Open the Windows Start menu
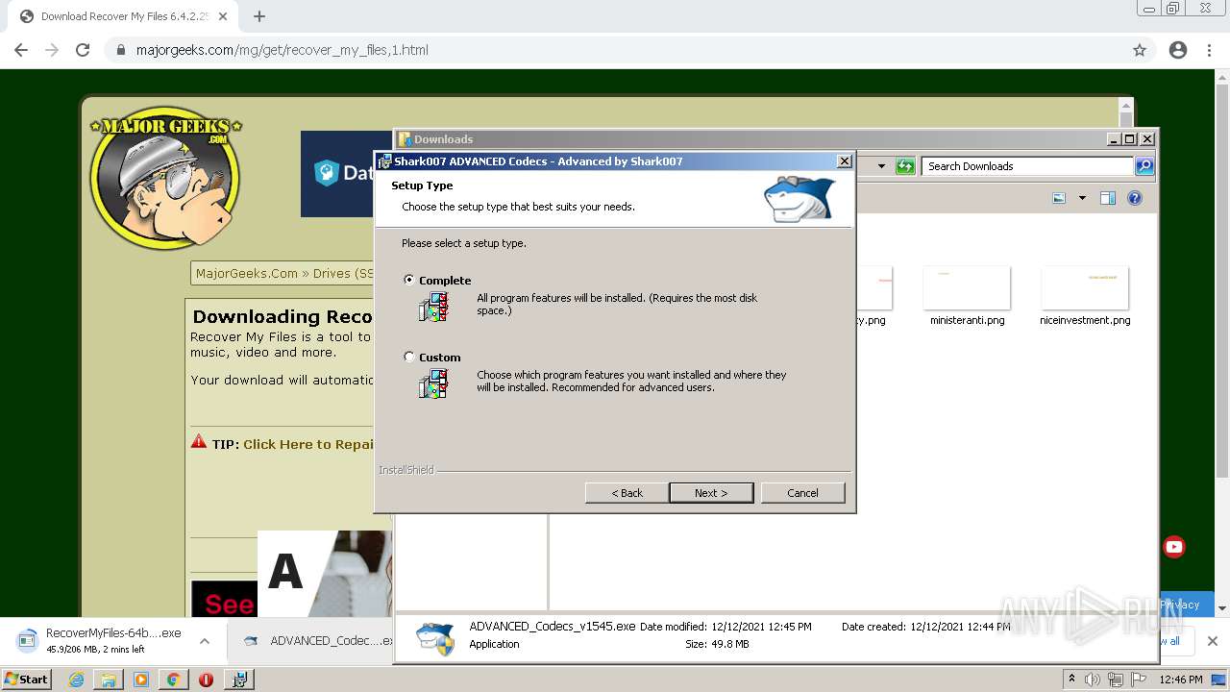The height and width of the screenshot is (692, 1230). click(27, 679)
